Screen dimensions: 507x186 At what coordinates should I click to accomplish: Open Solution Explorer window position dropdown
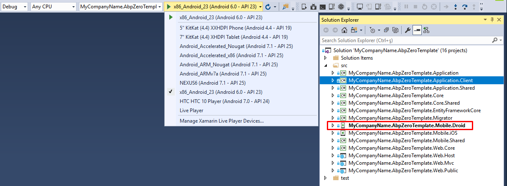point(485,20)
